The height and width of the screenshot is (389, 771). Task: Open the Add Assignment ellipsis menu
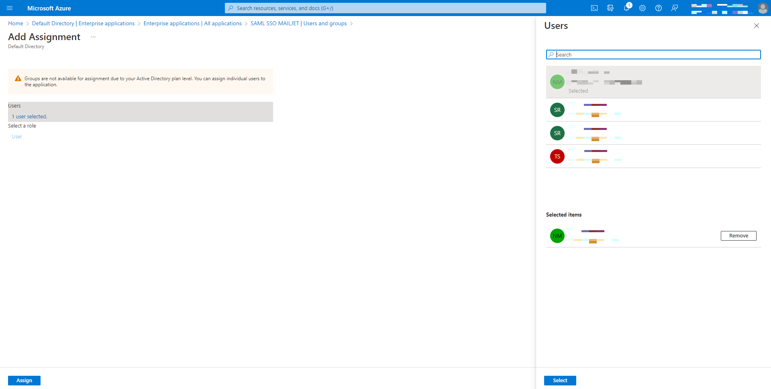point(93,37)
